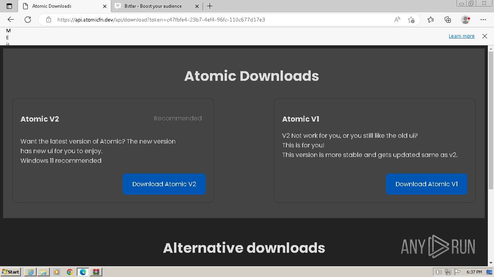Click the scrollbar up arrow
The image size is (494, 277).
point(491,48)
